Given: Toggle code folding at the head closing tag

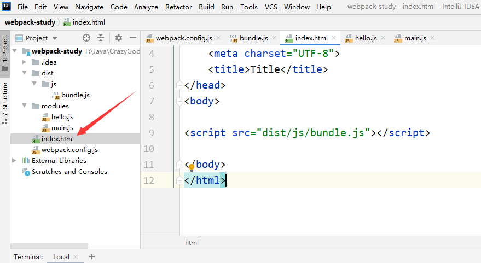Looking at the screenshot, I should click(179, 85).
